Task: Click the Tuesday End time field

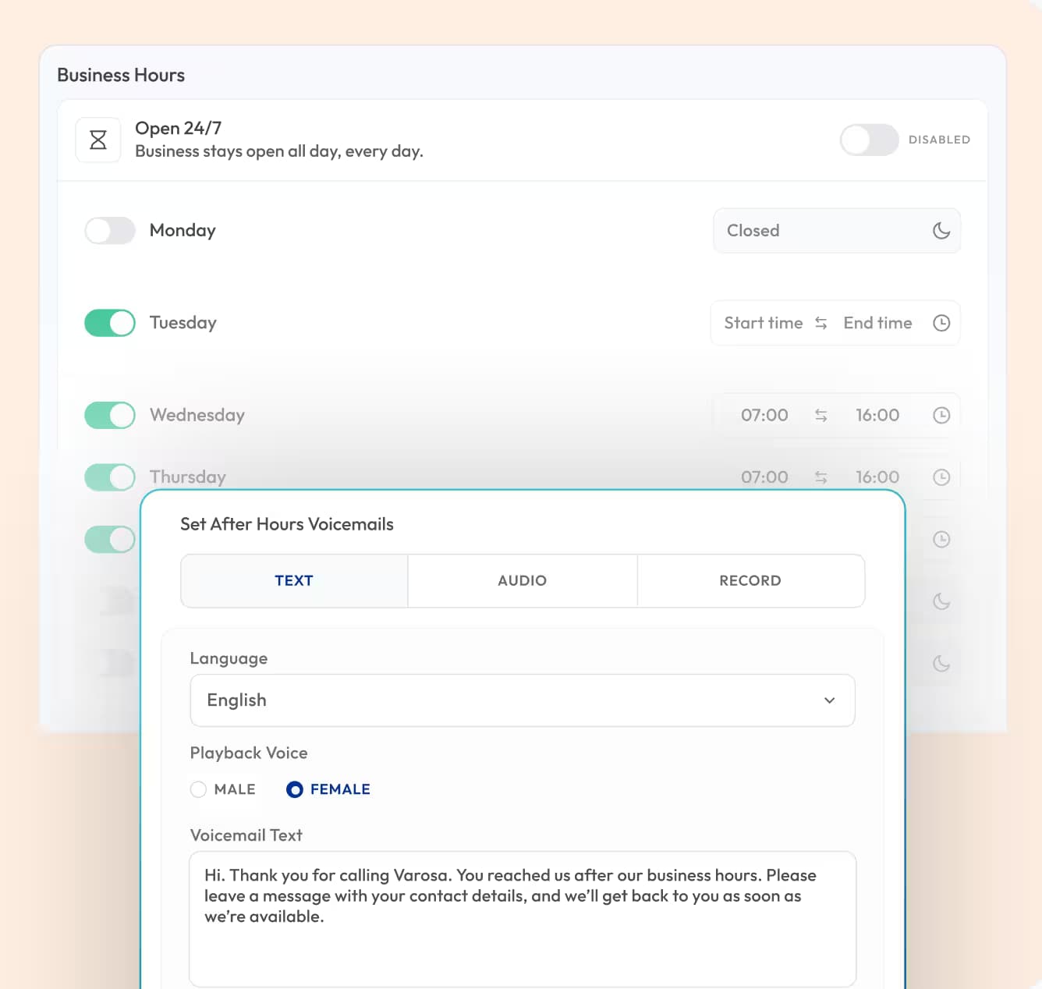Action: pyautogui.click(x=877, y=323)
